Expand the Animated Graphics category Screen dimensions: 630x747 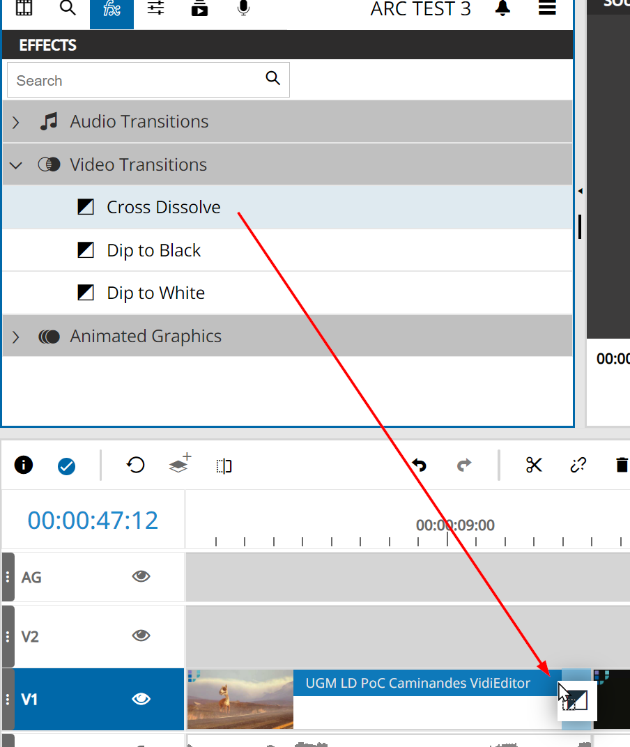pyautogui.click(x=16, y=337)
